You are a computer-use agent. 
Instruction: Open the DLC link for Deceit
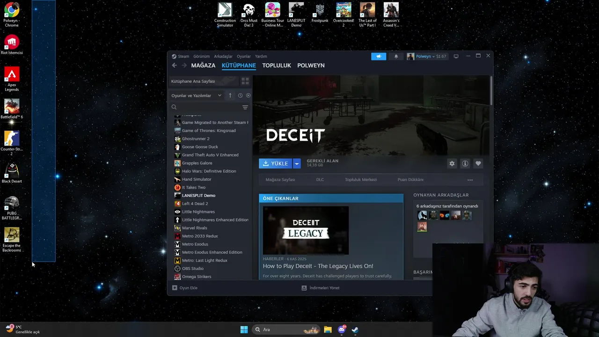coord(320,180)
